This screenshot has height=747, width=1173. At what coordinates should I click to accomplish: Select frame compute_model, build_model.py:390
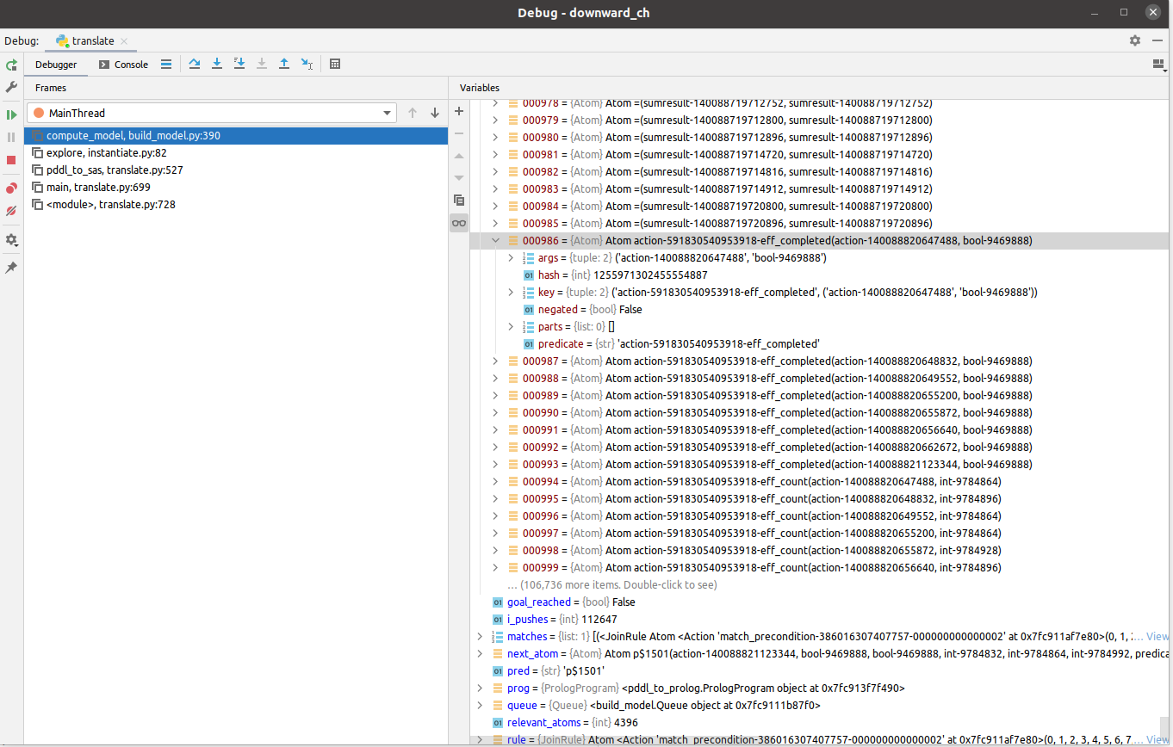coord(236,136)
